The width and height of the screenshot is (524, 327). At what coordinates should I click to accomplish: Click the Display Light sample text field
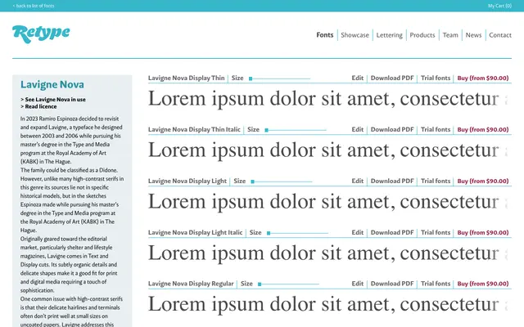tap(329, 202)
